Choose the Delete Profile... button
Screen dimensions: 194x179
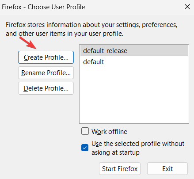click(x=46, y=88)
